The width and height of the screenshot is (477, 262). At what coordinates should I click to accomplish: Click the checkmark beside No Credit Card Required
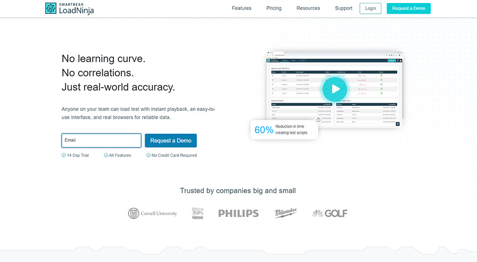click(x=148, y=155)
